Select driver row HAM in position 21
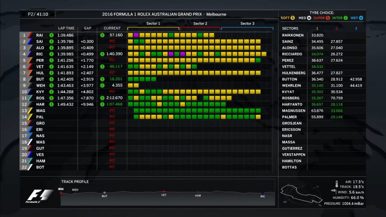 click(147, 161)
